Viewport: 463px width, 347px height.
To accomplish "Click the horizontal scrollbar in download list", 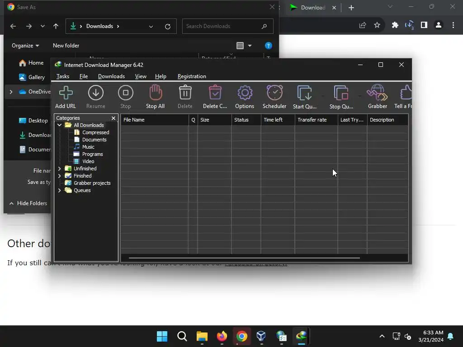I will click(244, 258).
